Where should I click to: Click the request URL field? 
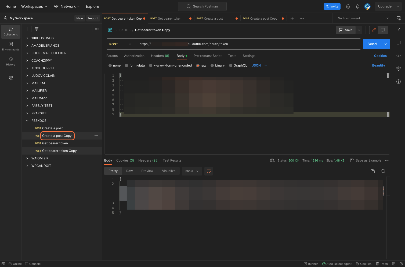248,44
